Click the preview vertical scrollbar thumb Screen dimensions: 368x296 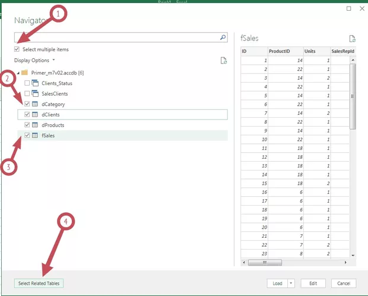coord(353,96)
